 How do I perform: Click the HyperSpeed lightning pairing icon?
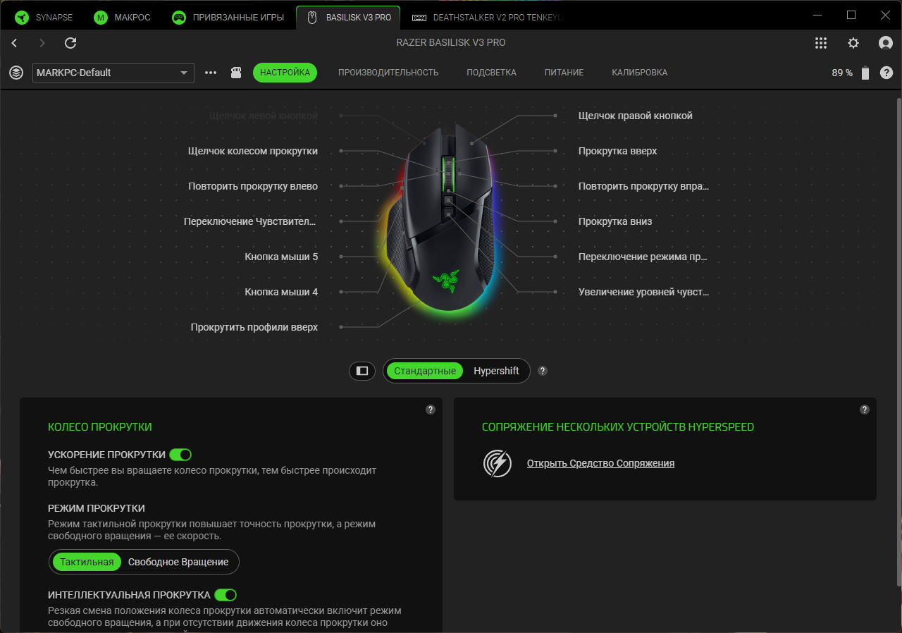click(498, 463)
